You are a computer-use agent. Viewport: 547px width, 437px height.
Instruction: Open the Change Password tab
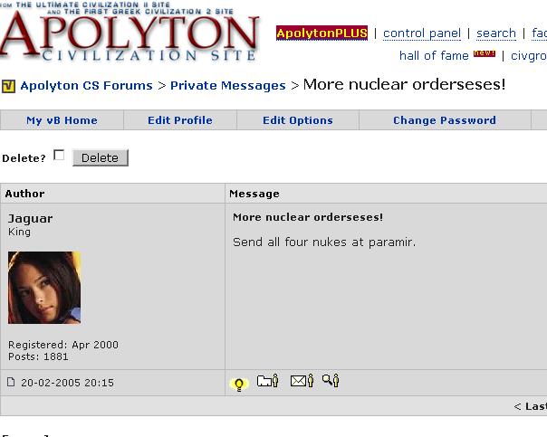pyautogui.click(x=444, y=120)
